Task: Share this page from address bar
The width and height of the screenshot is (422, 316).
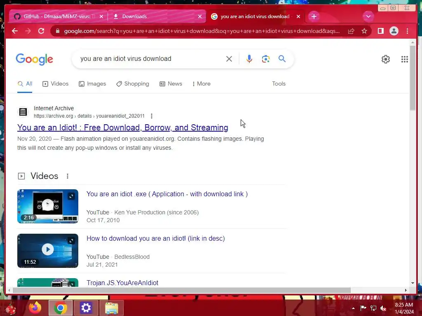Action: [351, 31]
